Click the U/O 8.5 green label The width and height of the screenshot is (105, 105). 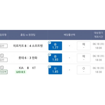20,72
